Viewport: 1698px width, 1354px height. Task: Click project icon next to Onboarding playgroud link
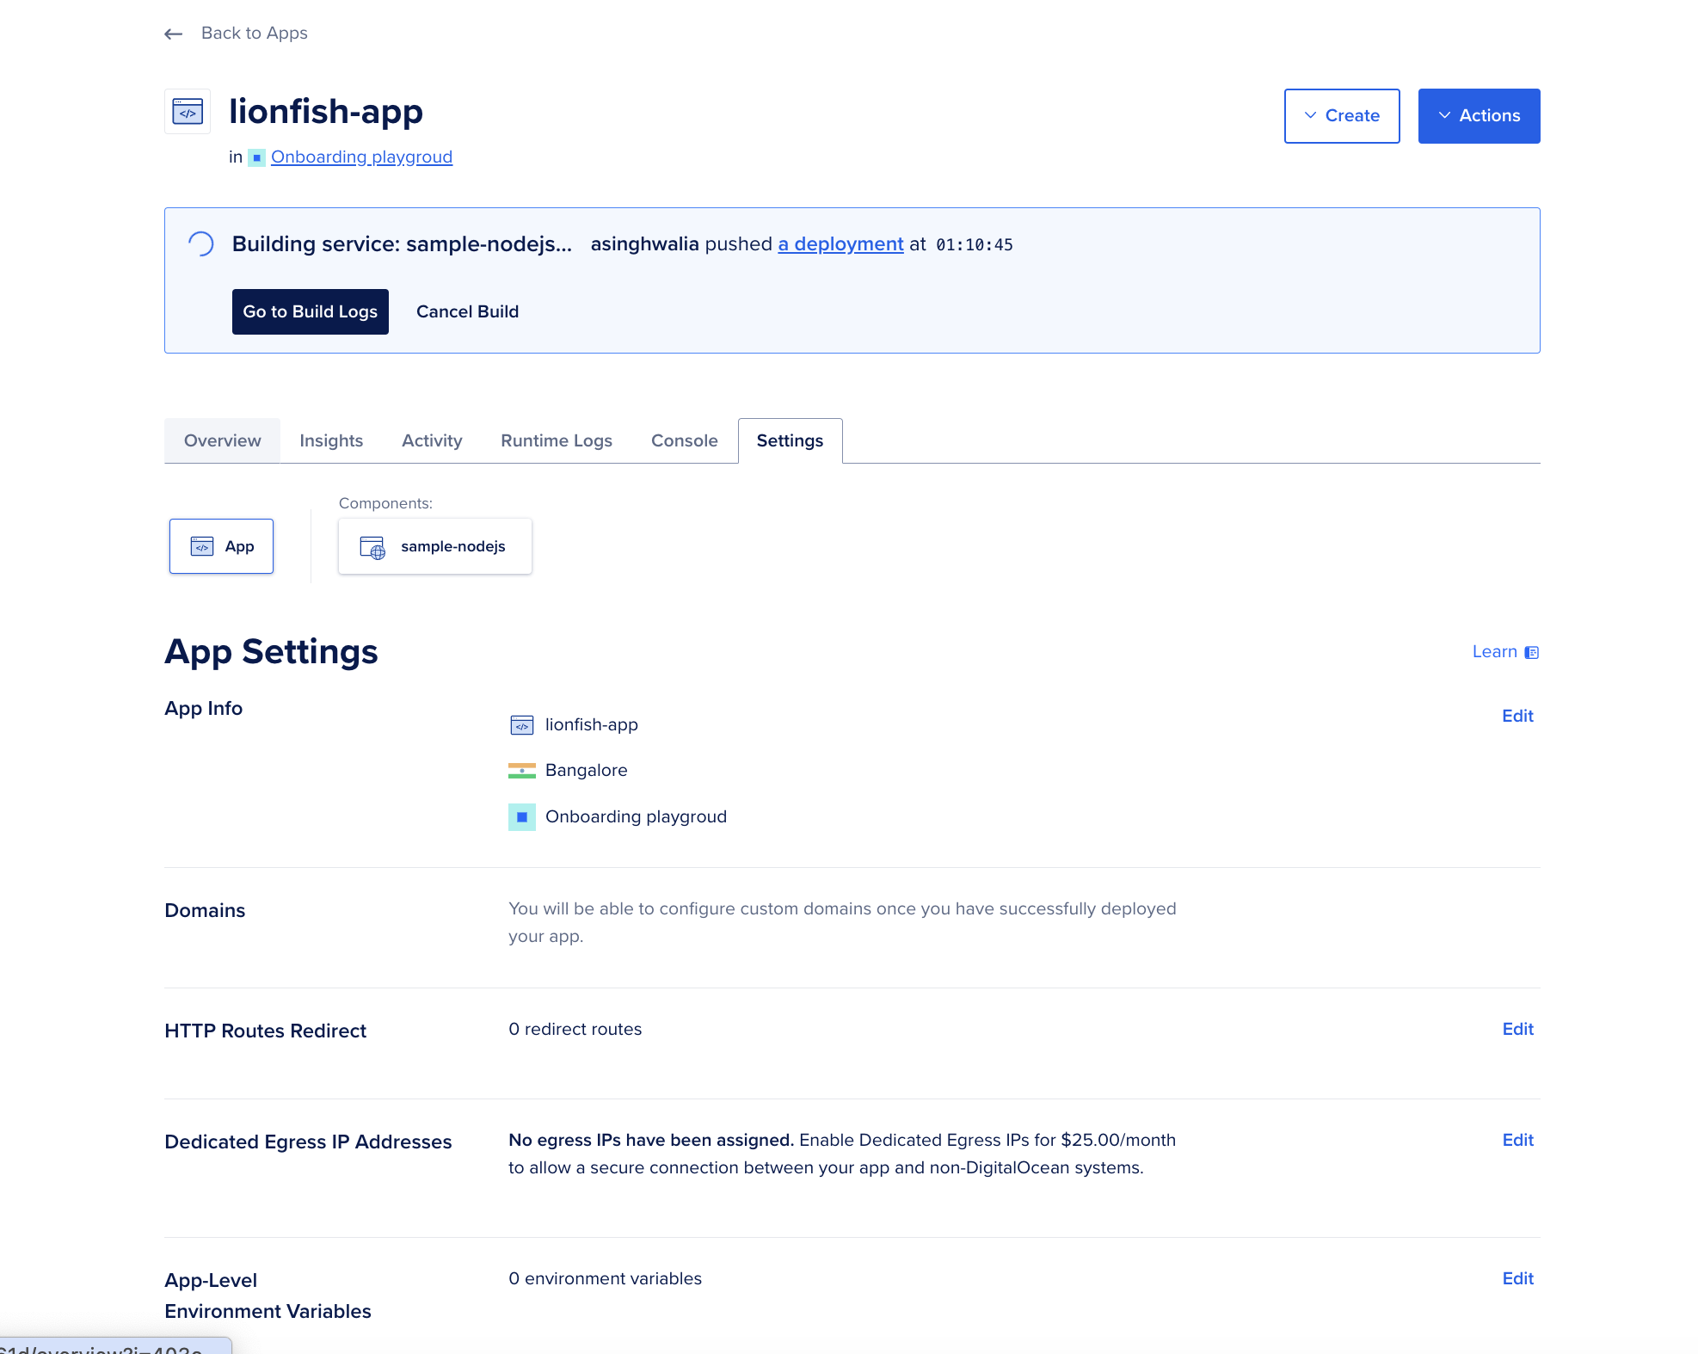click(x=256, y=157)
